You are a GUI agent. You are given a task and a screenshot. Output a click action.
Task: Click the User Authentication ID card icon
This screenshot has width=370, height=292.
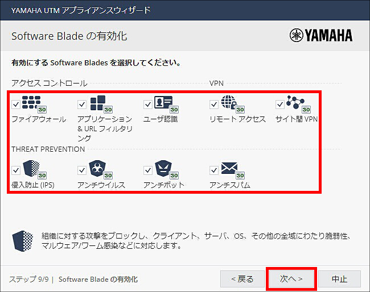163,102
